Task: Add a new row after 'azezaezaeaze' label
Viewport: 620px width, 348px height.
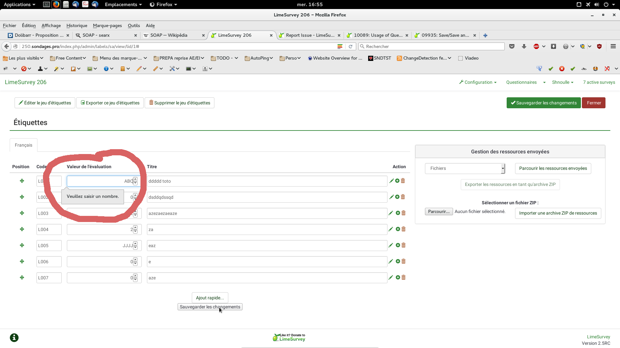Action: tap(398, 213)
